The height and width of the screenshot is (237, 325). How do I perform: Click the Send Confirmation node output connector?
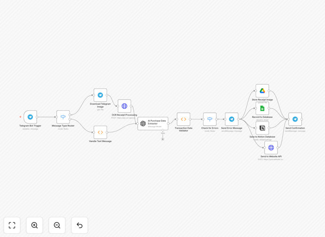(x=302, y=119)
